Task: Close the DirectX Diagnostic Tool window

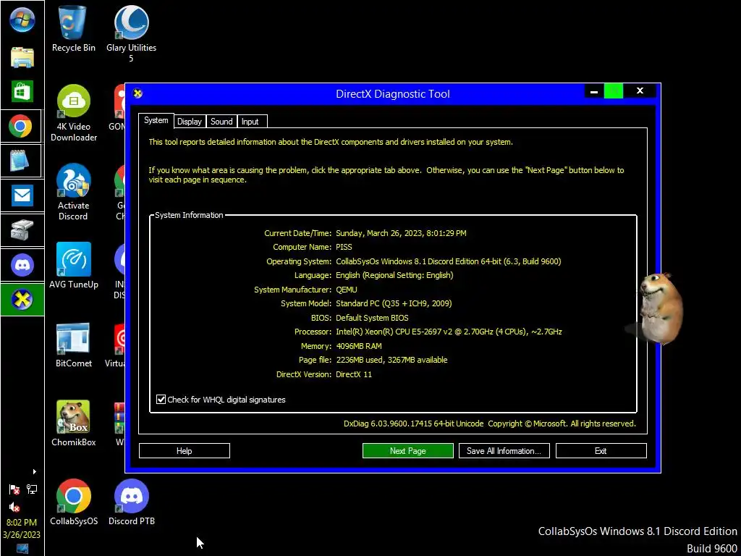Action: click(640, 91)
